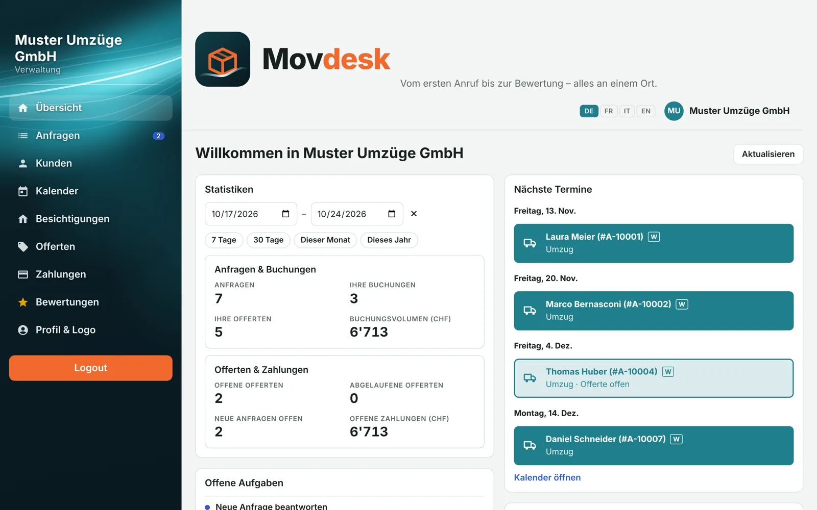Click the Übersicht home icon in sidebar

(x=23, y=108)
